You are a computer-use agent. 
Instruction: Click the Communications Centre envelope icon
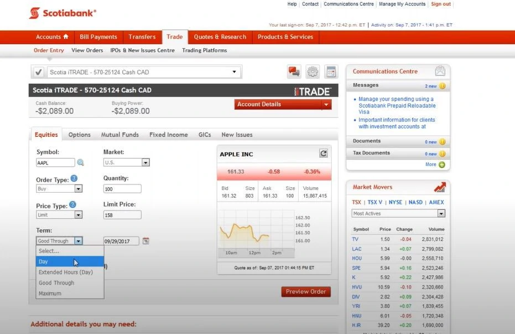coord(440,71)
